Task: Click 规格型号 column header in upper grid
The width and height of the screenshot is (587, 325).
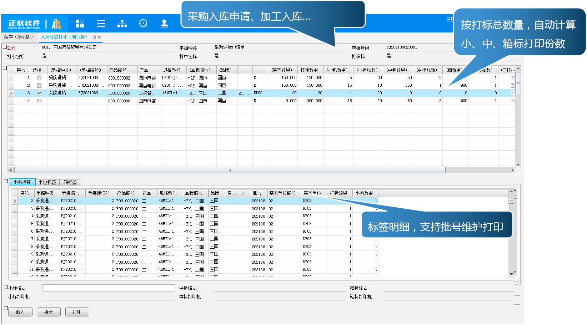Action: (174, 70)
